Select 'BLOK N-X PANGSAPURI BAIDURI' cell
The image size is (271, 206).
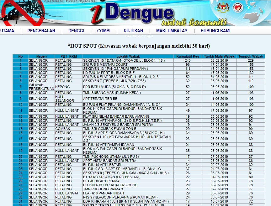pos(128,111)
